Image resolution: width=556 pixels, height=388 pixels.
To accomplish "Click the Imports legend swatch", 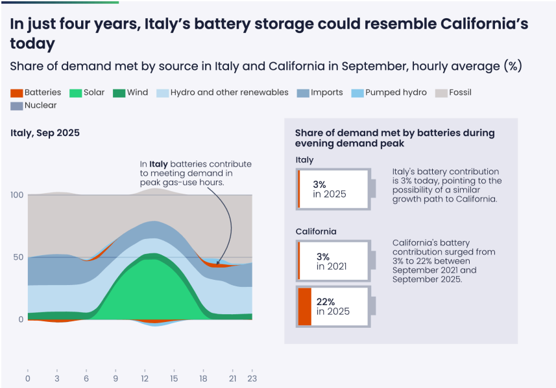I will [302, 93].
